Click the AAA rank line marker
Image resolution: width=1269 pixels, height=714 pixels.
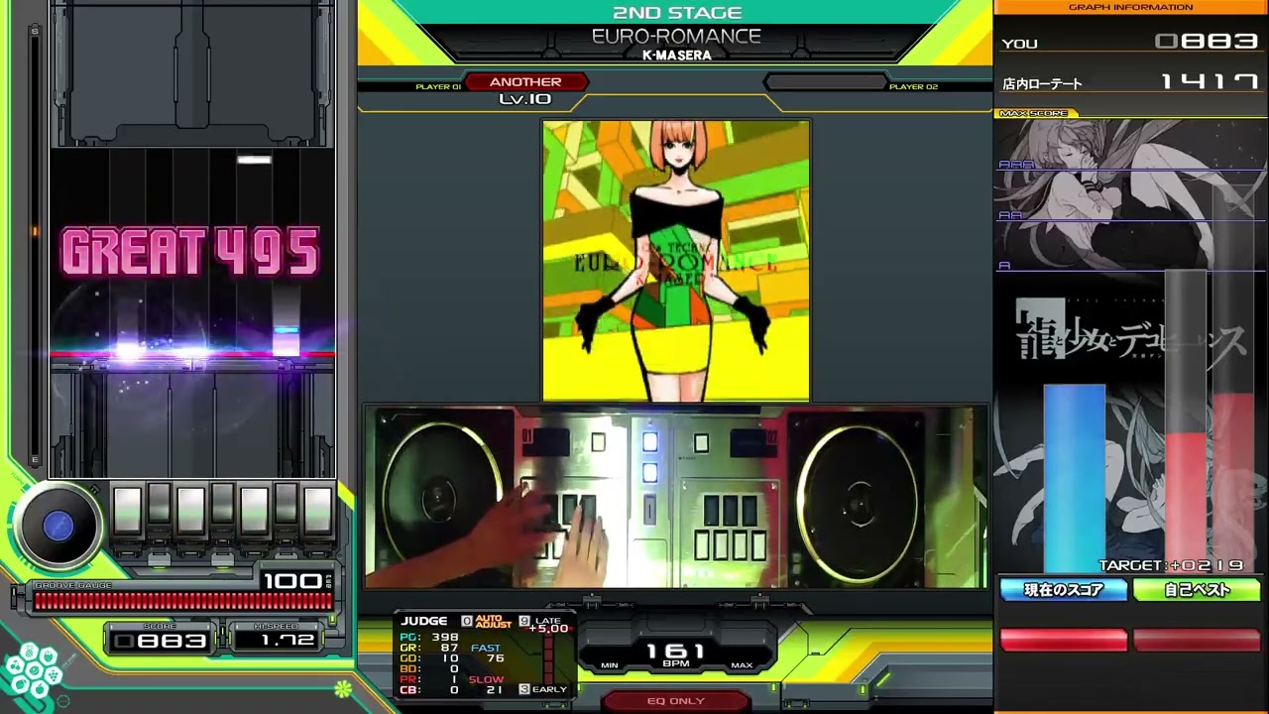pyautogui.click(x=1016, y=166)
